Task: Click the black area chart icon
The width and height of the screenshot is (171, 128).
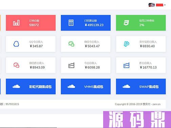Action: point(71,65)
